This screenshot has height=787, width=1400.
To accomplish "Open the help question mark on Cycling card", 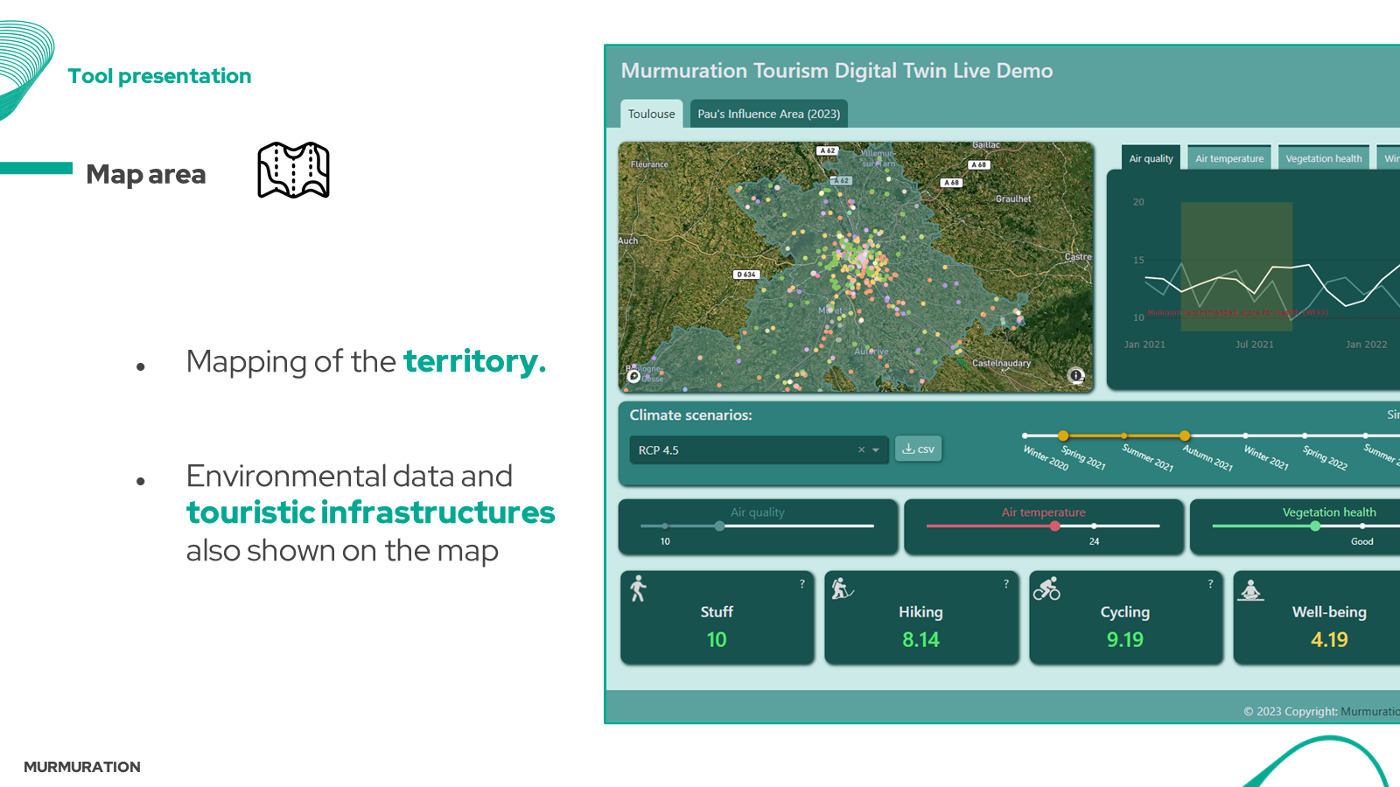I will click(x=1210, y=584).
